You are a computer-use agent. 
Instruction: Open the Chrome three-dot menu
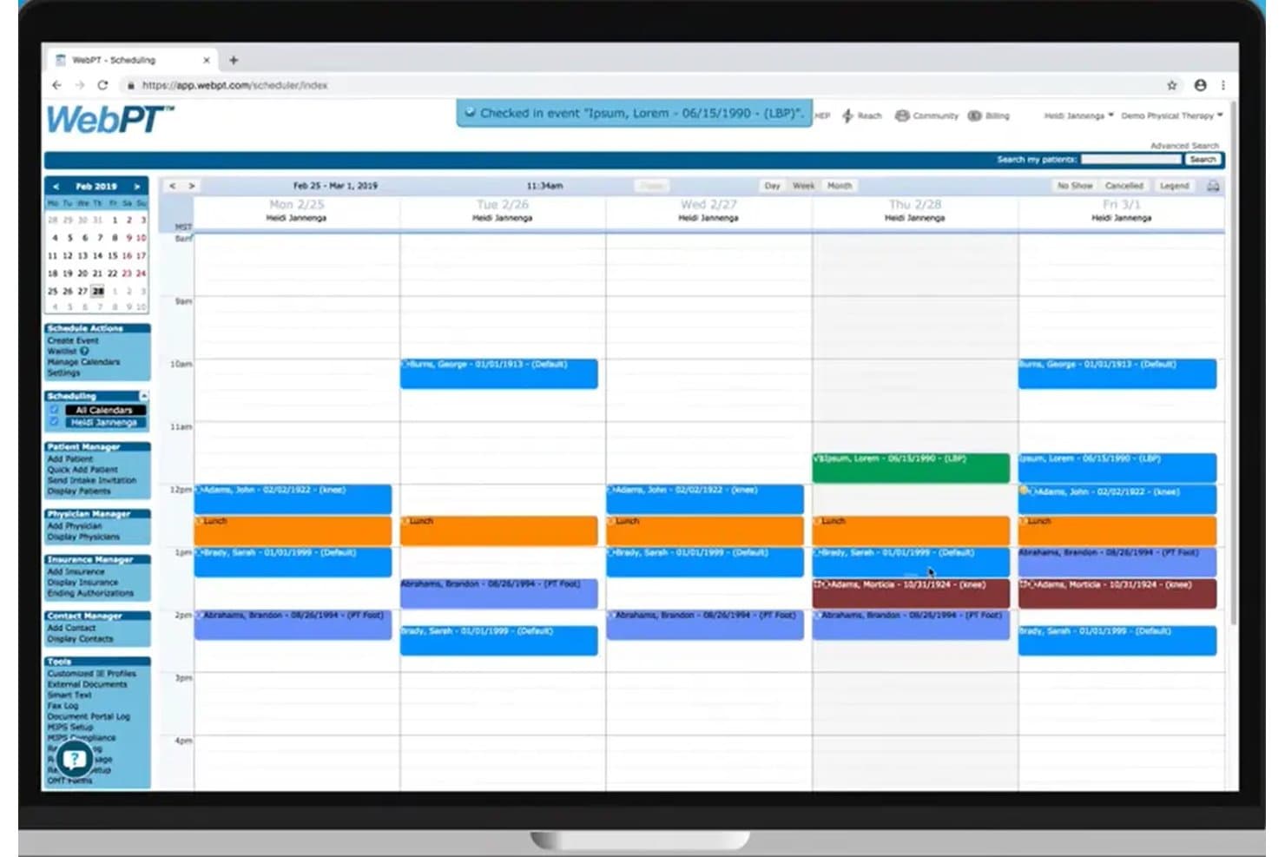[x=1223, y=85]
